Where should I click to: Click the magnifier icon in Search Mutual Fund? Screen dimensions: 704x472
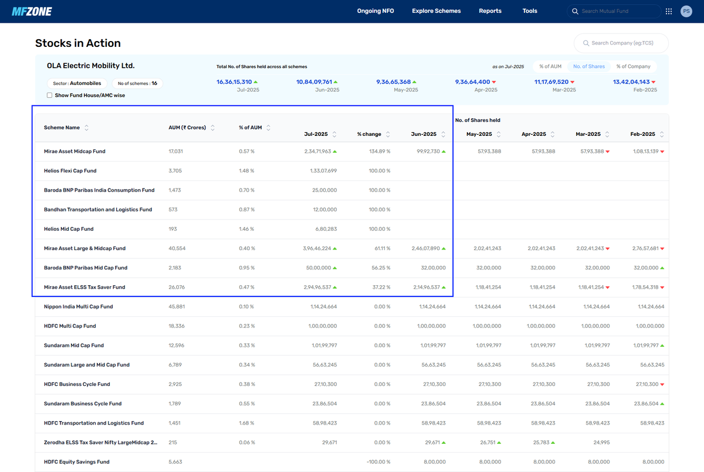575,11
